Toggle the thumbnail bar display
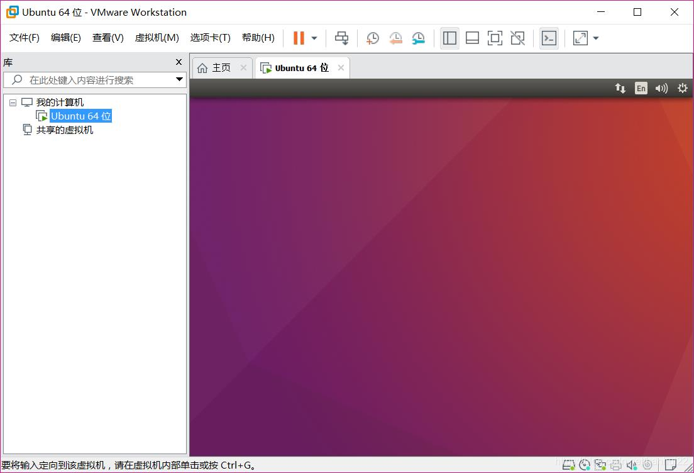This screenshot has height=473, width=694. tap(472, 38)
